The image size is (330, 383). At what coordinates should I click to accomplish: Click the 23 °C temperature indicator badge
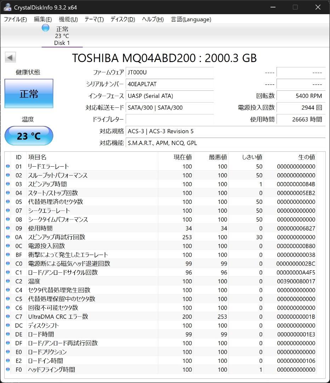pos(29,135)
